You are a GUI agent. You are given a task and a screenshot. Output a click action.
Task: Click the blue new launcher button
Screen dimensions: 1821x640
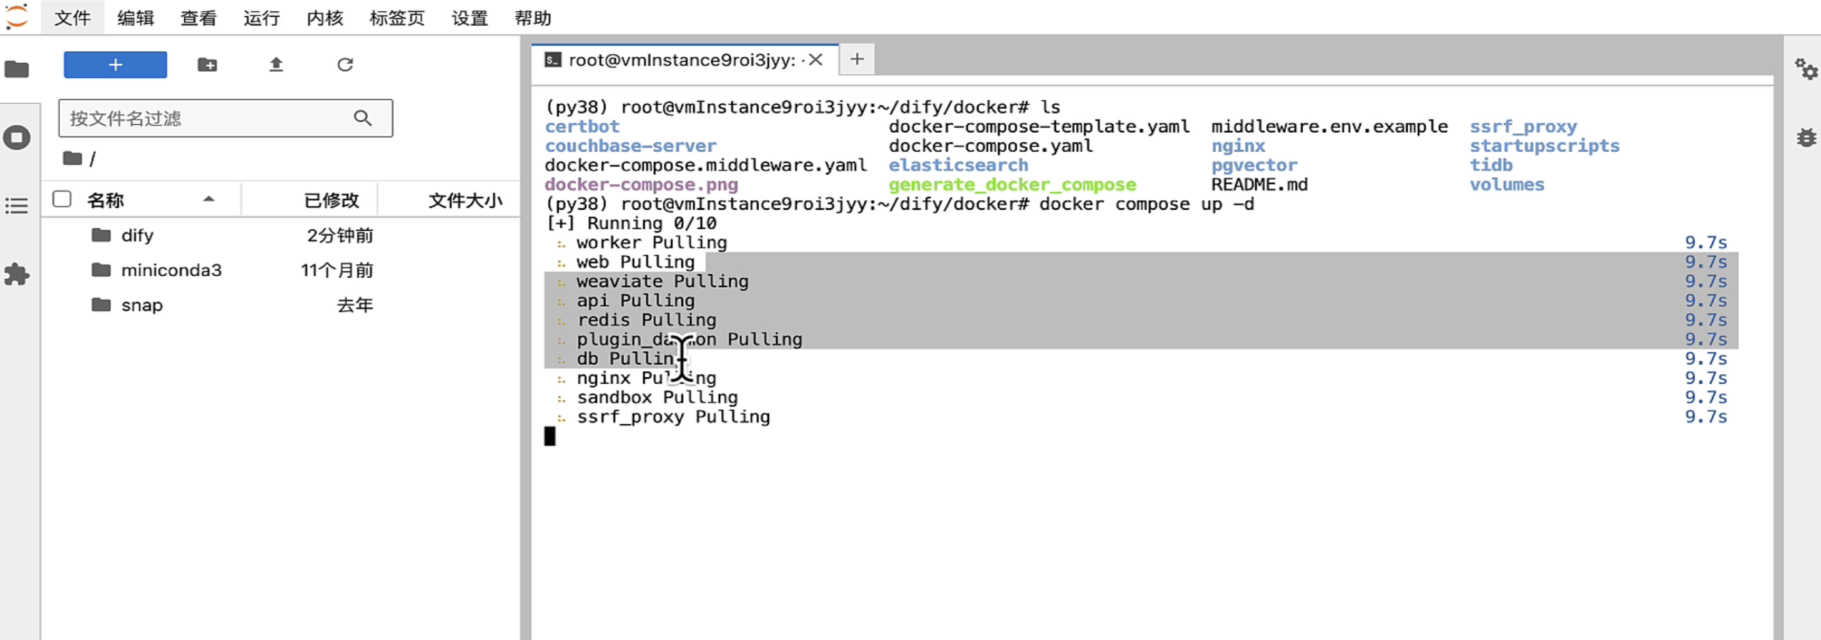coord(116,65)
